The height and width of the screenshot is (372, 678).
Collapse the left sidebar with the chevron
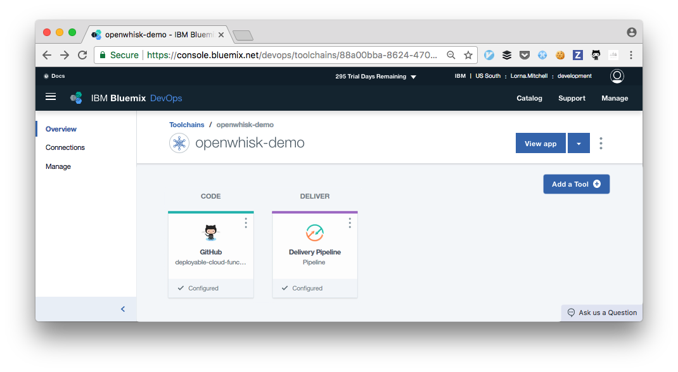[123, 309]
